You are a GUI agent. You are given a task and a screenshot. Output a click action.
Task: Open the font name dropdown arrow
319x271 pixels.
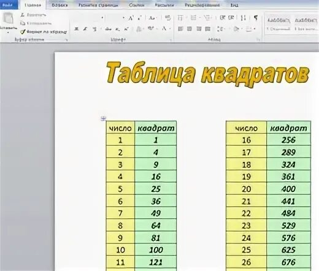point(102,18)
